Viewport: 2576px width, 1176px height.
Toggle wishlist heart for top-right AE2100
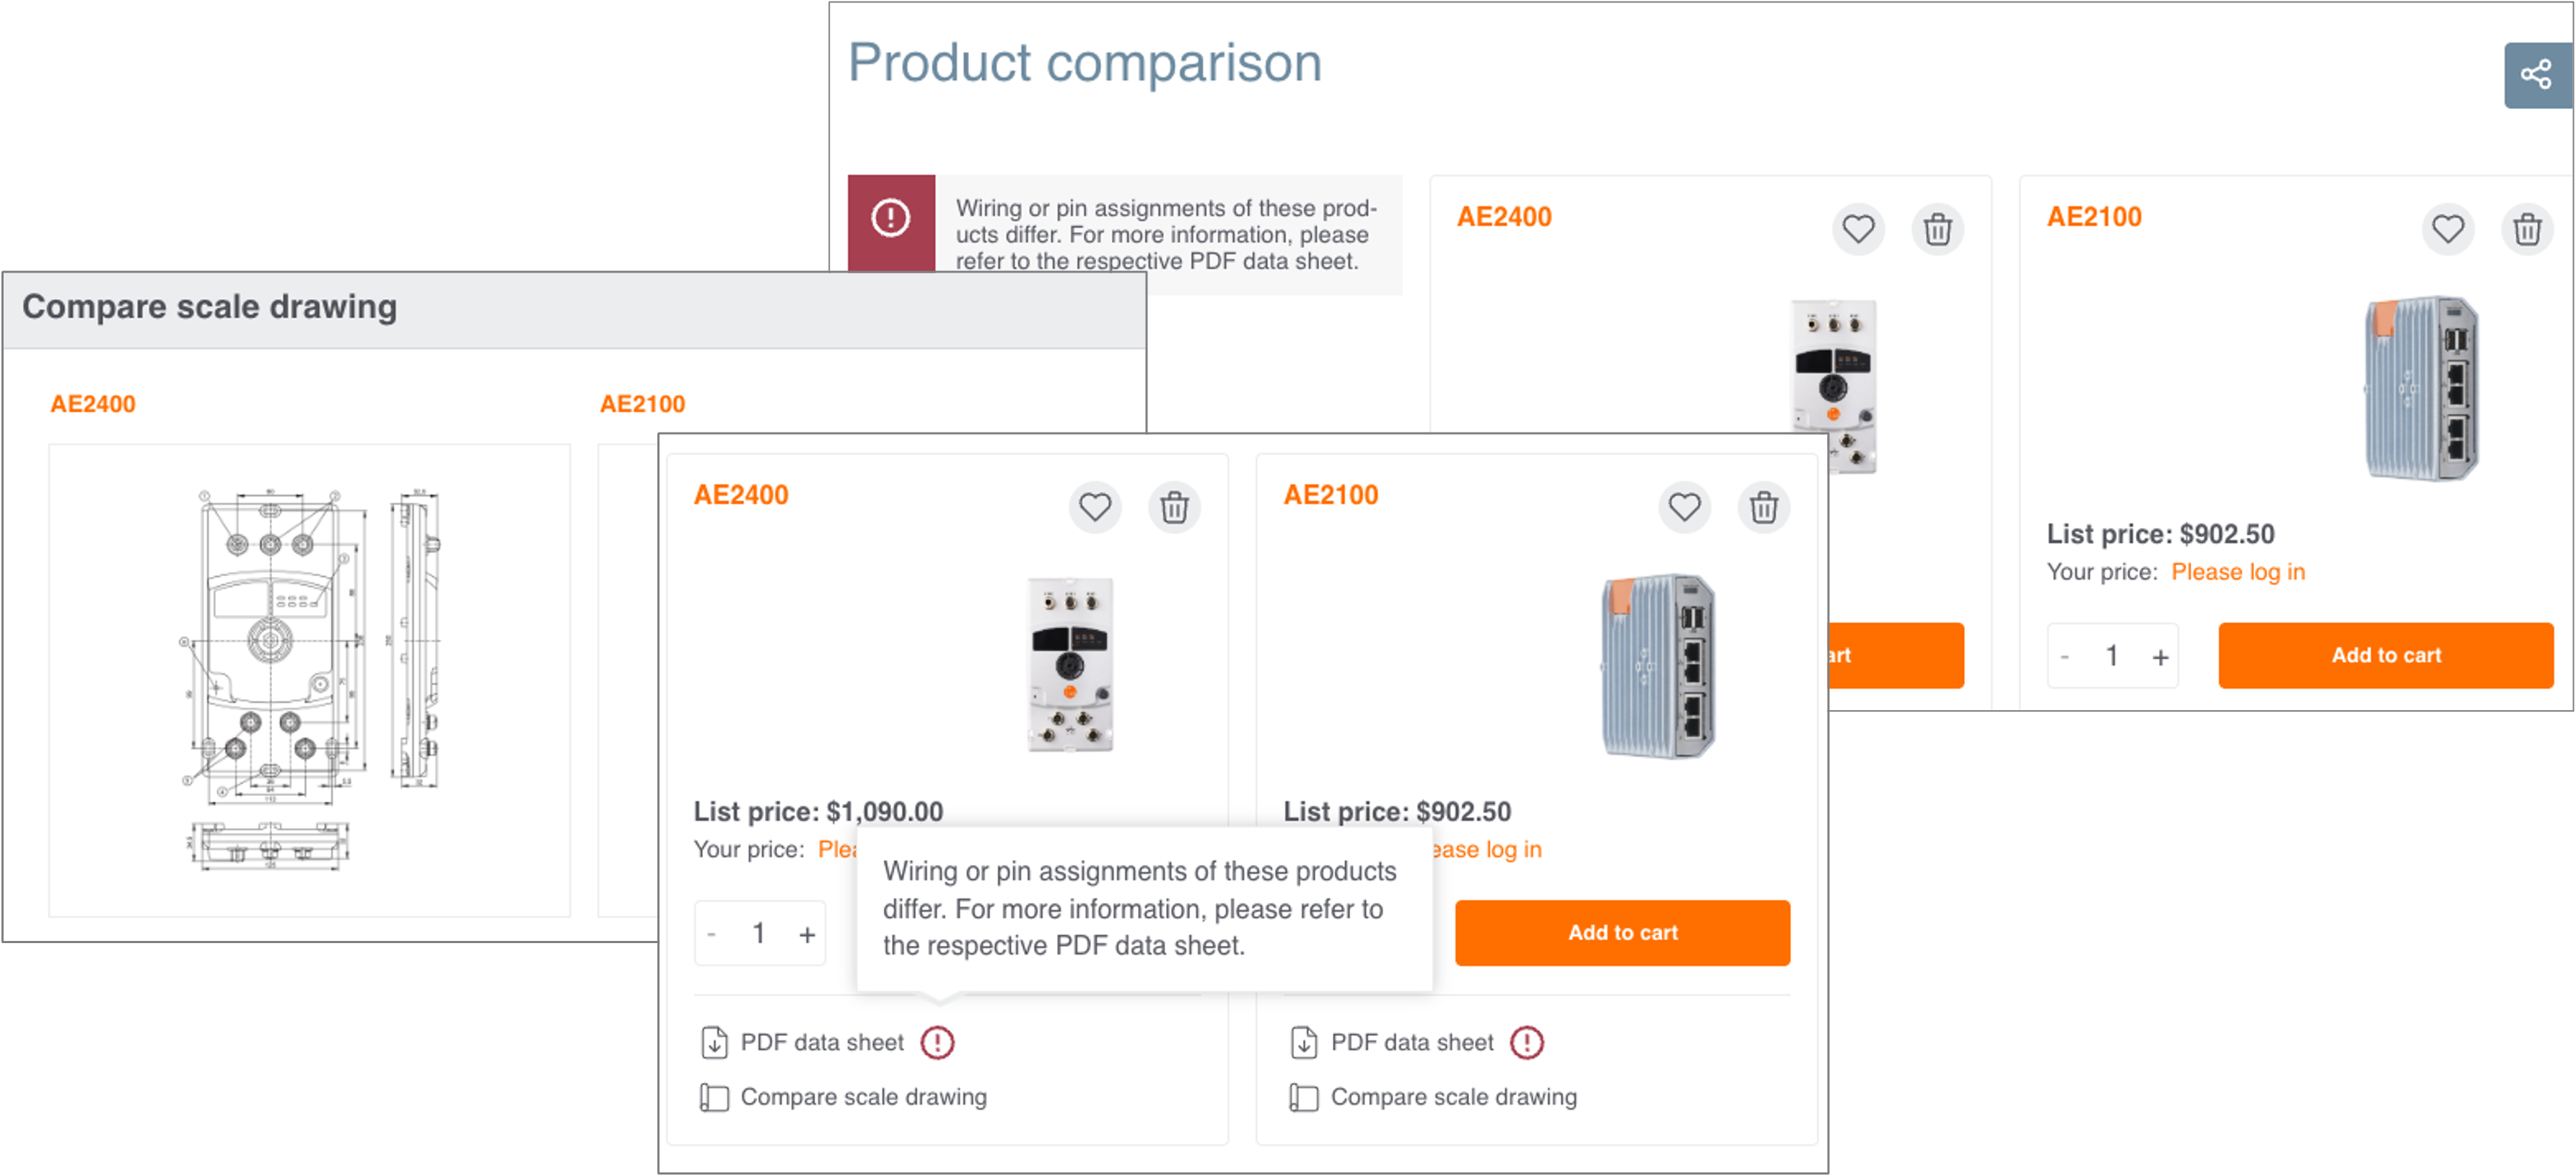coord(2448,230)
